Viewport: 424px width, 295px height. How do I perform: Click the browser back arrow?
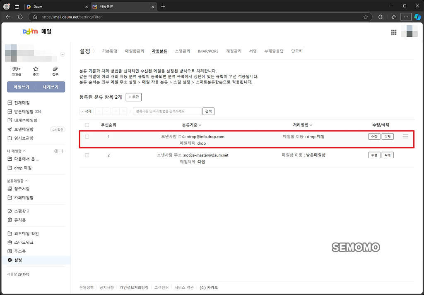tap(8, 17)
